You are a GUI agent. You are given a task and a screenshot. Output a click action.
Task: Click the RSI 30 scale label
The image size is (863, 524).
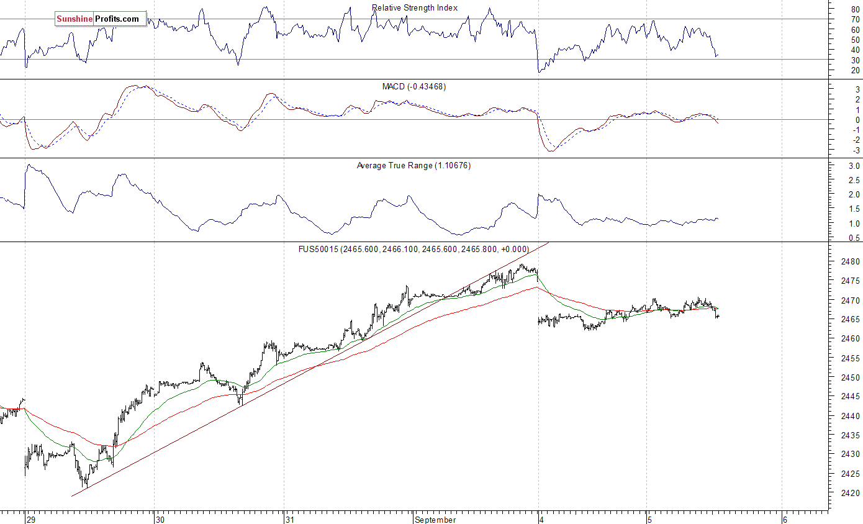click(x=856, y=60)
